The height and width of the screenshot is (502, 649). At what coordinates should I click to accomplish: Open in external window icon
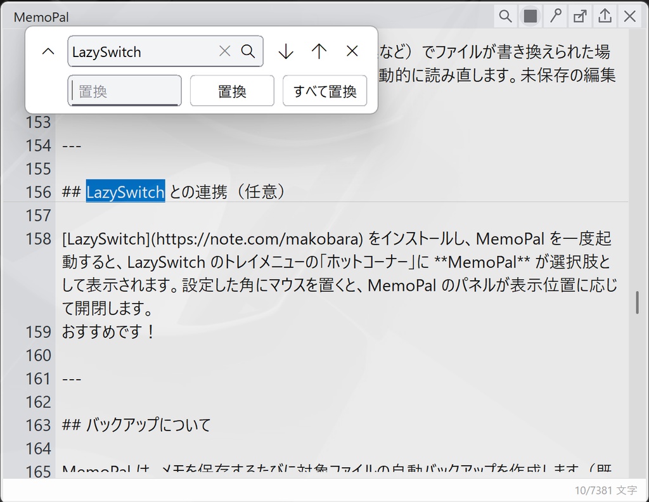tap(580, 16)
